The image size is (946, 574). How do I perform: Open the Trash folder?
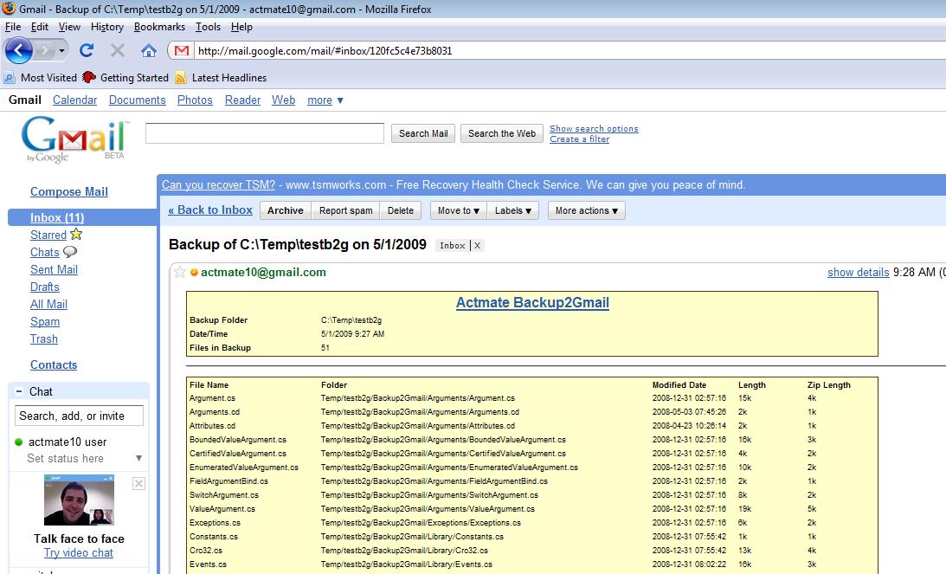[44, 339]
